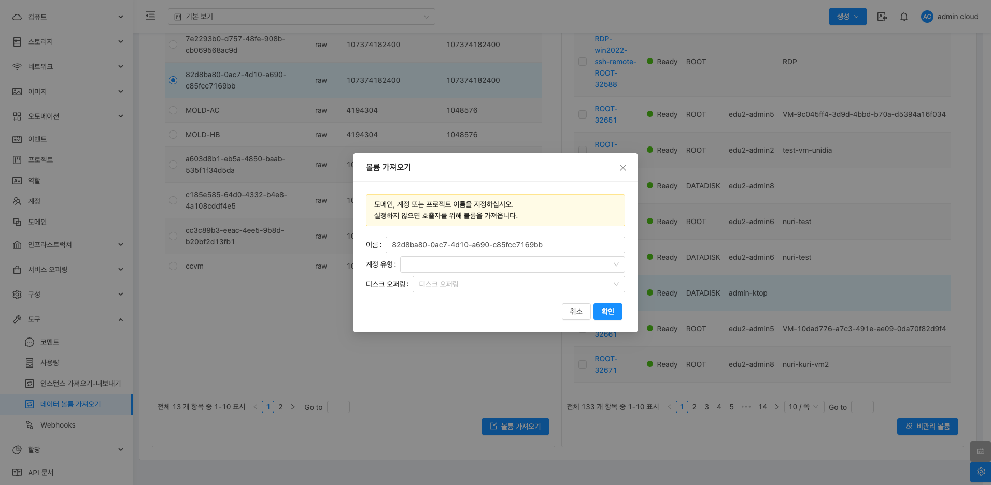Viewport: 991px width, 485px height.
Task: Click the 확인 button in dialog
Action: 607,312
